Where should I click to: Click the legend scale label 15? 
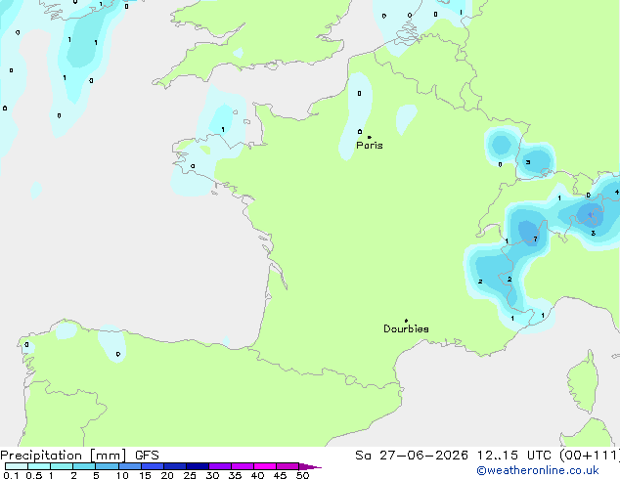145,475
